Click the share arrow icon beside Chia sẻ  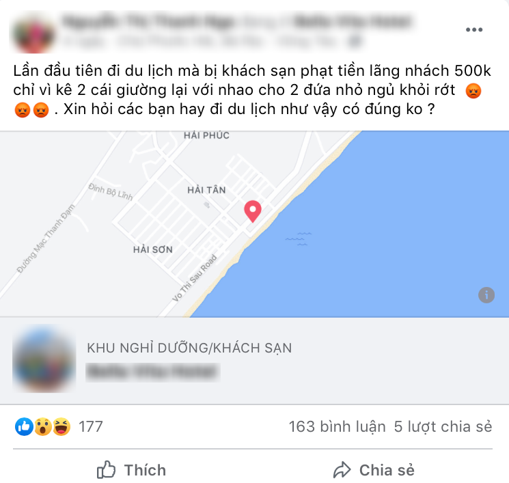pyautogui.click(x=342, y=470)
